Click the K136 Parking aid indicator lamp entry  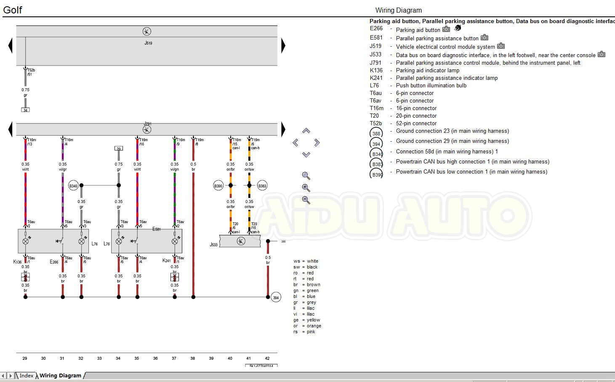[x=415, y=70]
